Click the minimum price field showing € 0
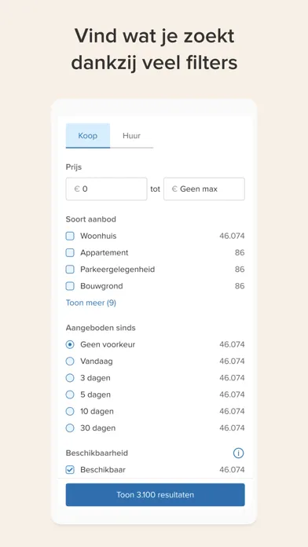The image size is (308, 547). point(106,189)
